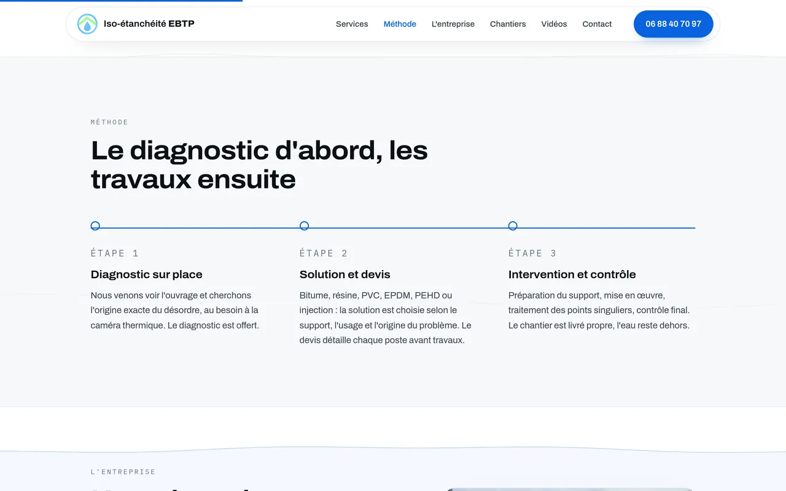Viewport: 786px width, 491px height.
Task: Click the Étape 1 timeline circle marker
Action: [x=95, y=226]
